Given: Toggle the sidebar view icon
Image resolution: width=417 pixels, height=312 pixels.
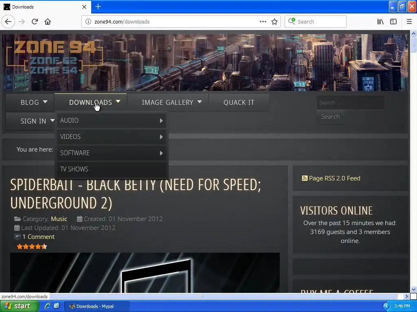Looking at the screenshot, I should [393, 22].
